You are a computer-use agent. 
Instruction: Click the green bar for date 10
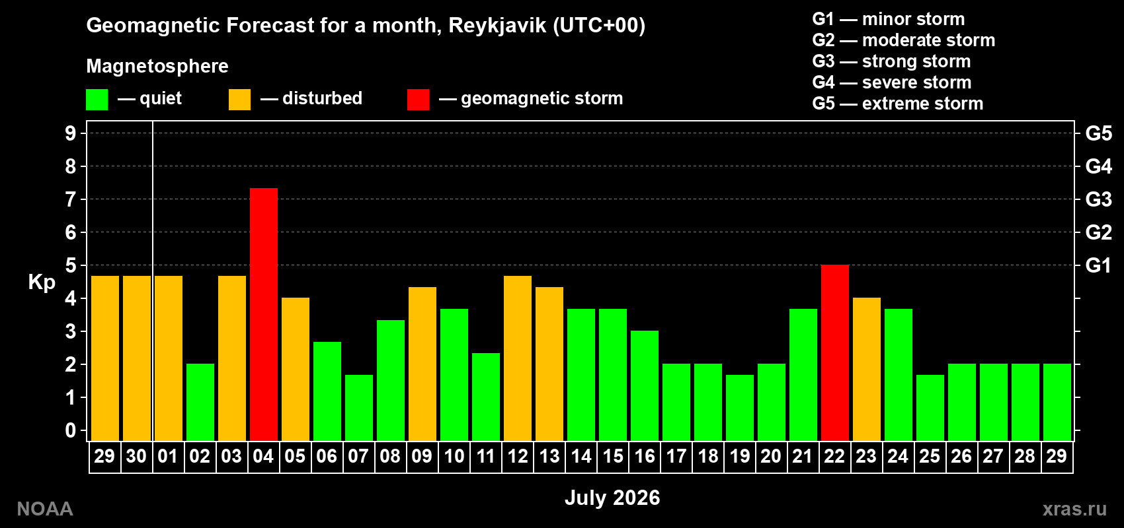pyautogui.click(x=454, y=375)
